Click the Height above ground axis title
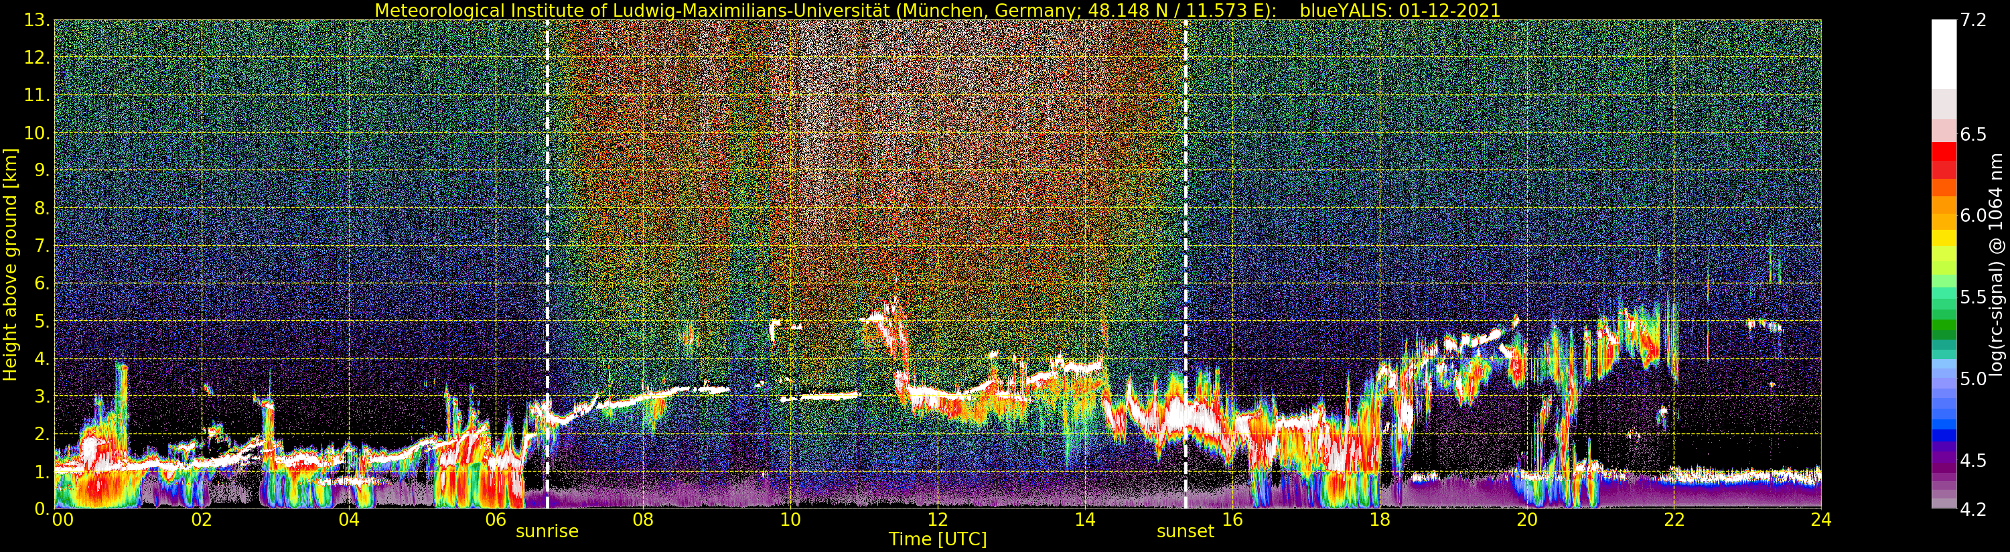Screen dimensions: 2010x552 point(10,264)
